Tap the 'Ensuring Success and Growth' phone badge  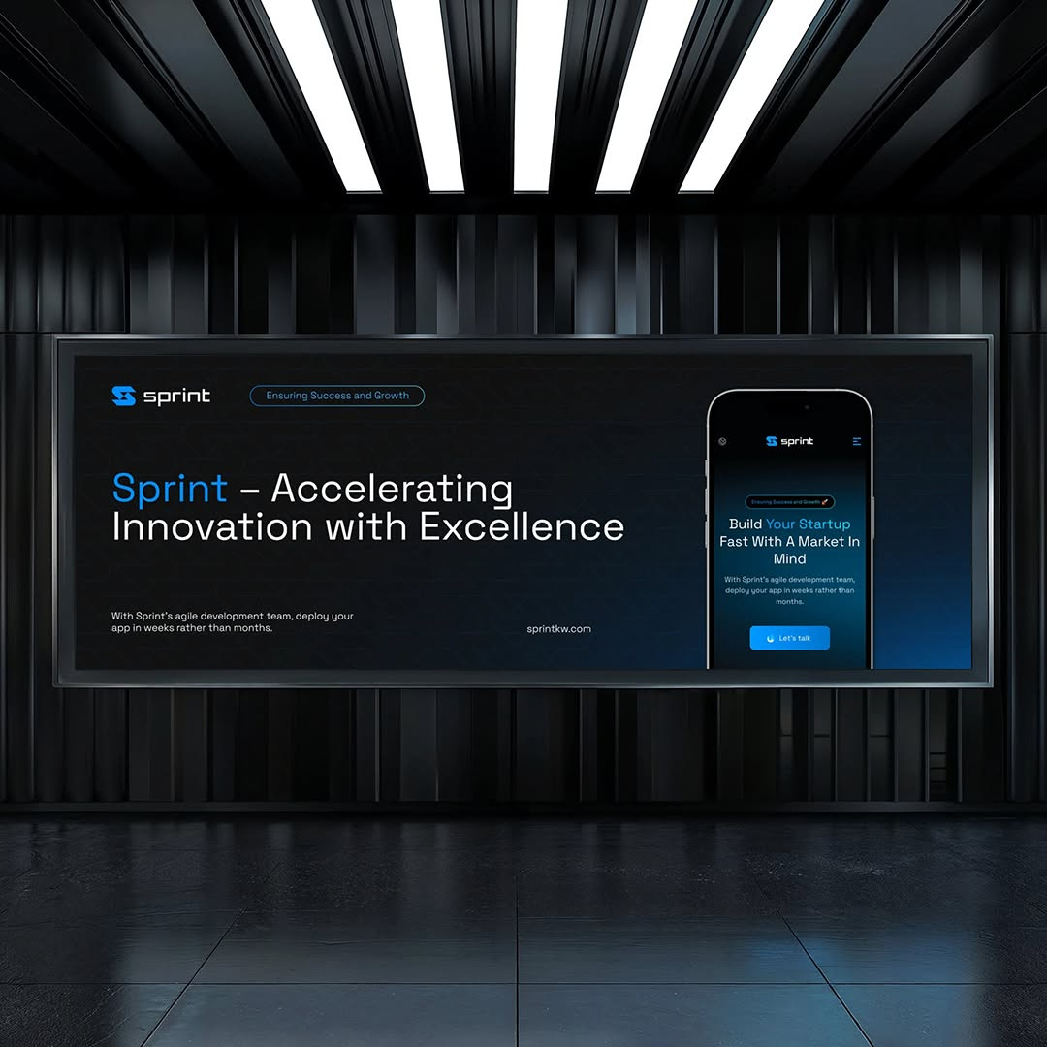[x=787, y=502]
